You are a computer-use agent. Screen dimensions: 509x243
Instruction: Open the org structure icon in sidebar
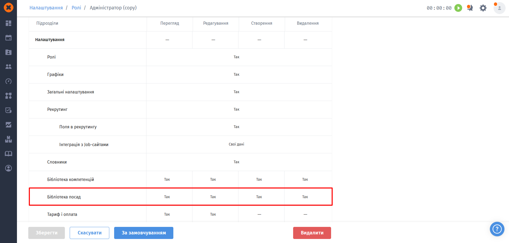[8, 96]
